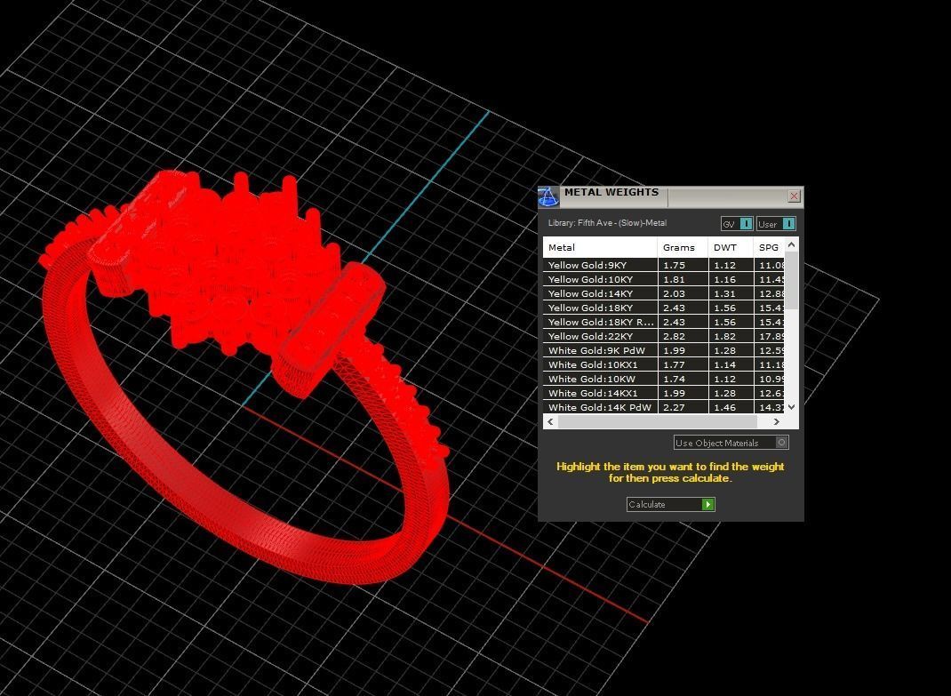Click the vertical scrollbar down arrow

click(x=792, y=407)
